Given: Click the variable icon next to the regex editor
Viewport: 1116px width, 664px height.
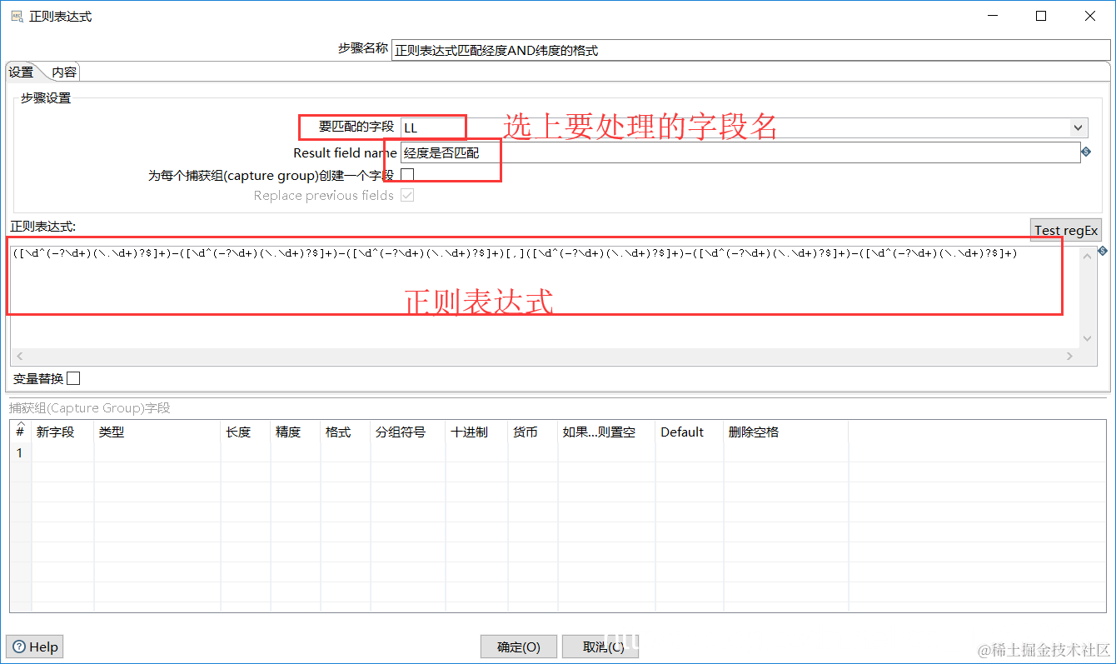Looking at the screenshot, I should tap(1101, 250).
